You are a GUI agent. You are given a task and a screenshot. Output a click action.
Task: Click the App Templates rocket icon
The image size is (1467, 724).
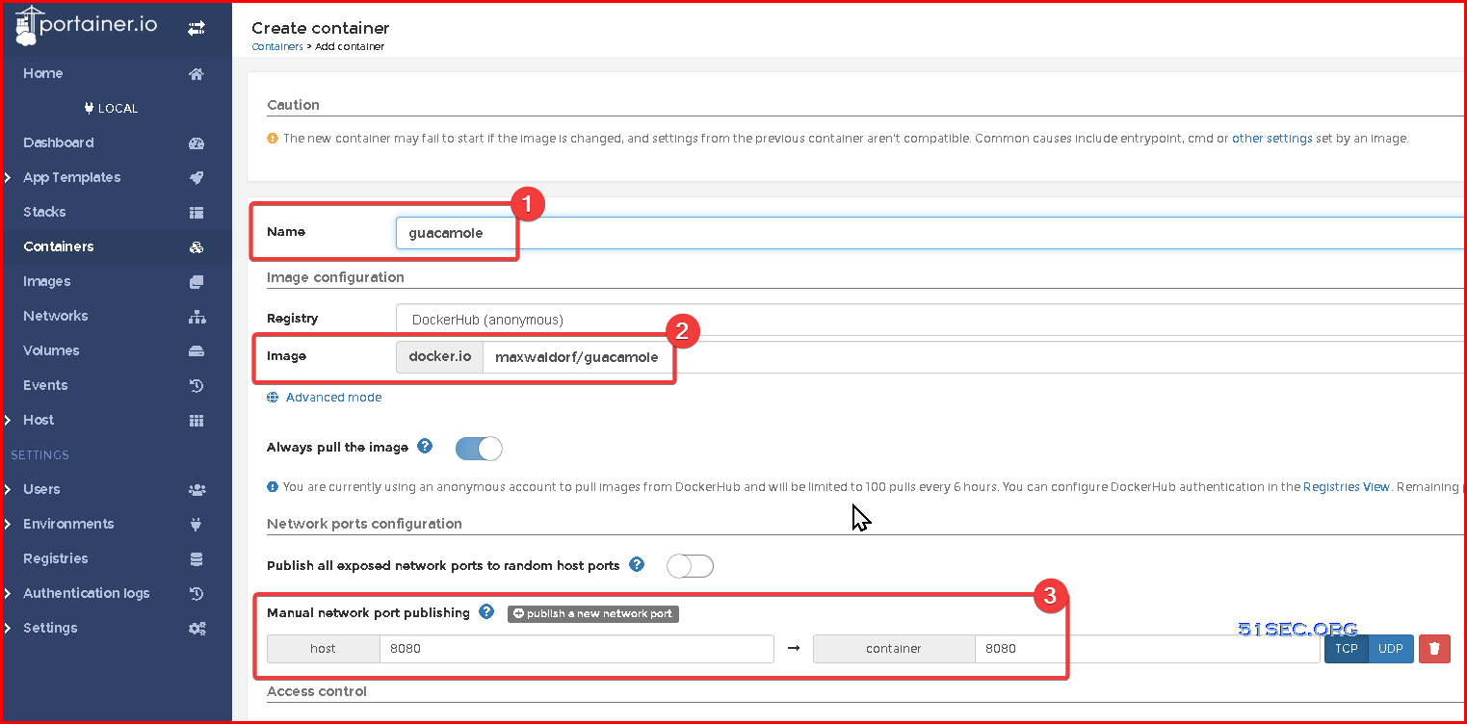[196, 178]
